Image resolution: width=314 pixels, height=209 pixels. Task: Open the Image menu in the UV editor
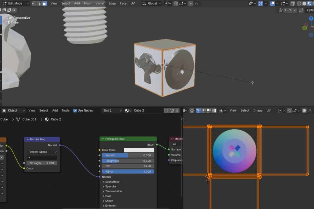pos(258,111)
